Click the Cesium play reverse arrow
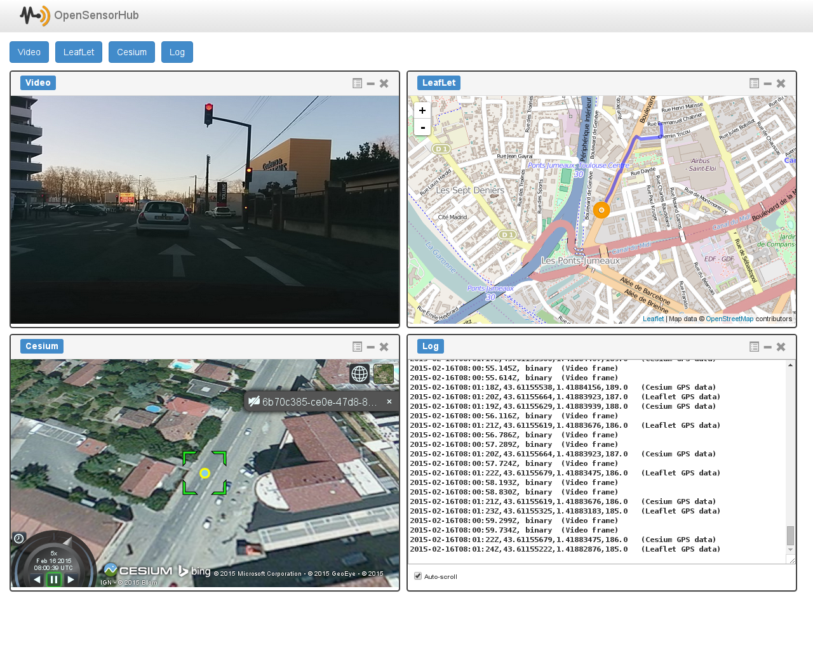This screenshot has width=813, height=650. [x=37, y=579]
